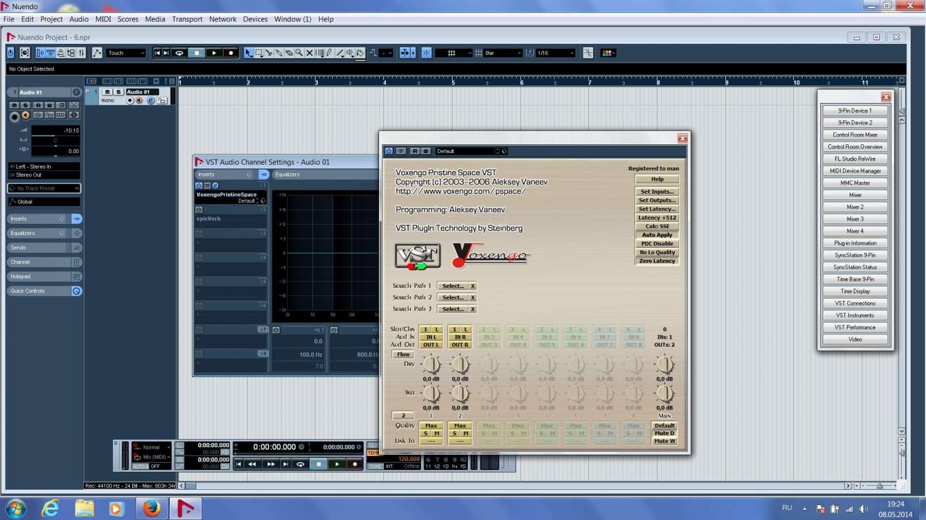Image resolution: width=926 pixels, height=520 pixels.
Task: Open the Network menu
Action: pos(223,19)
